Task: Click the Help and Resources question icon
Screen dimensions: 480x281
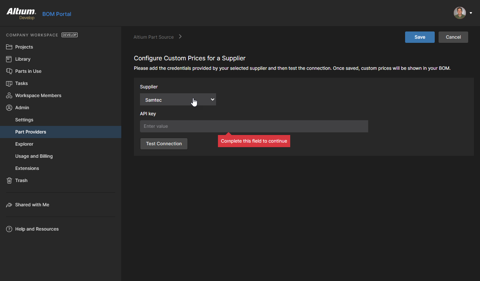Action: [x=9, y=229]
